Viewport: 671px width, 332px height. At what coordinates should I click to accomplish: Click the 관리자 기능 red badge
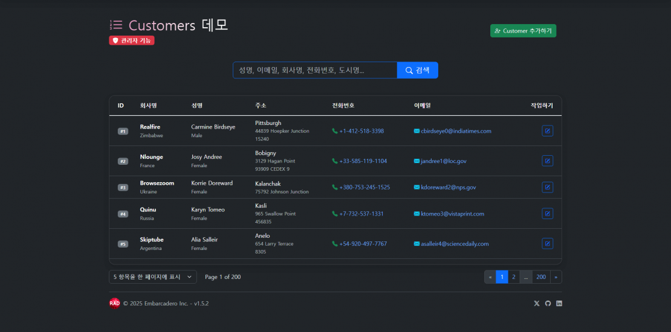[132, 40]
